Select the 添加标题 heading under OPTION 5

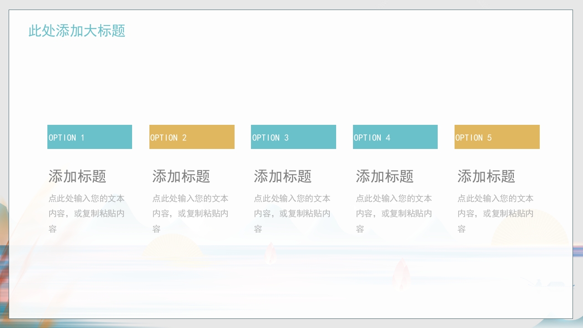click(x=486, y=177)
